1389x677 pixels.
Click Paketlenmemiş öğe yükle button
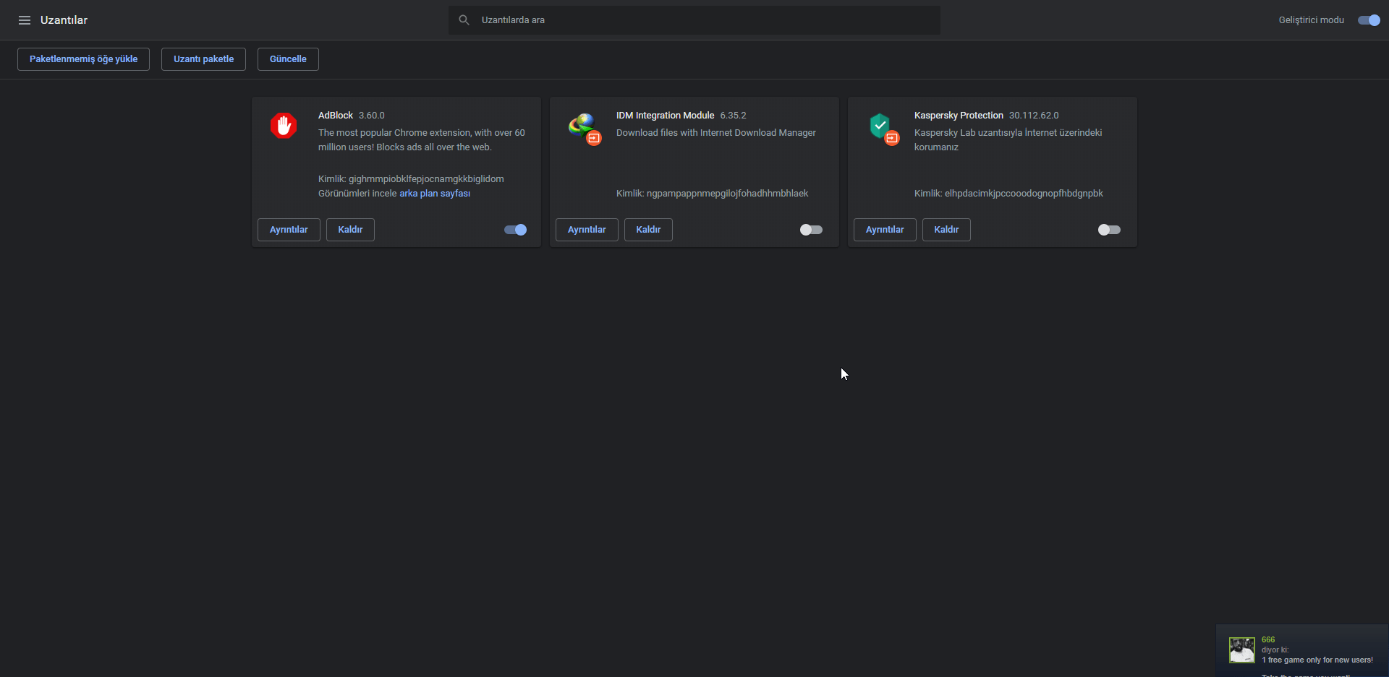click(x=83, y=59)
